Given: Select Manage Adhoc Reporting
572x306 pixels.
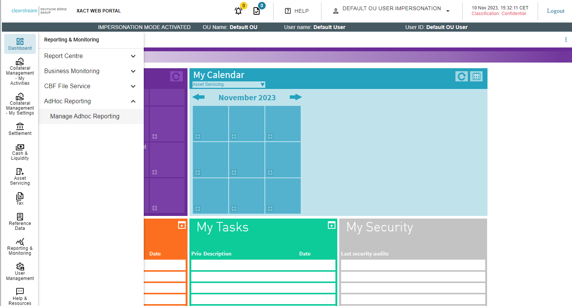Looking at the screenshot, I should pos(85,116).
